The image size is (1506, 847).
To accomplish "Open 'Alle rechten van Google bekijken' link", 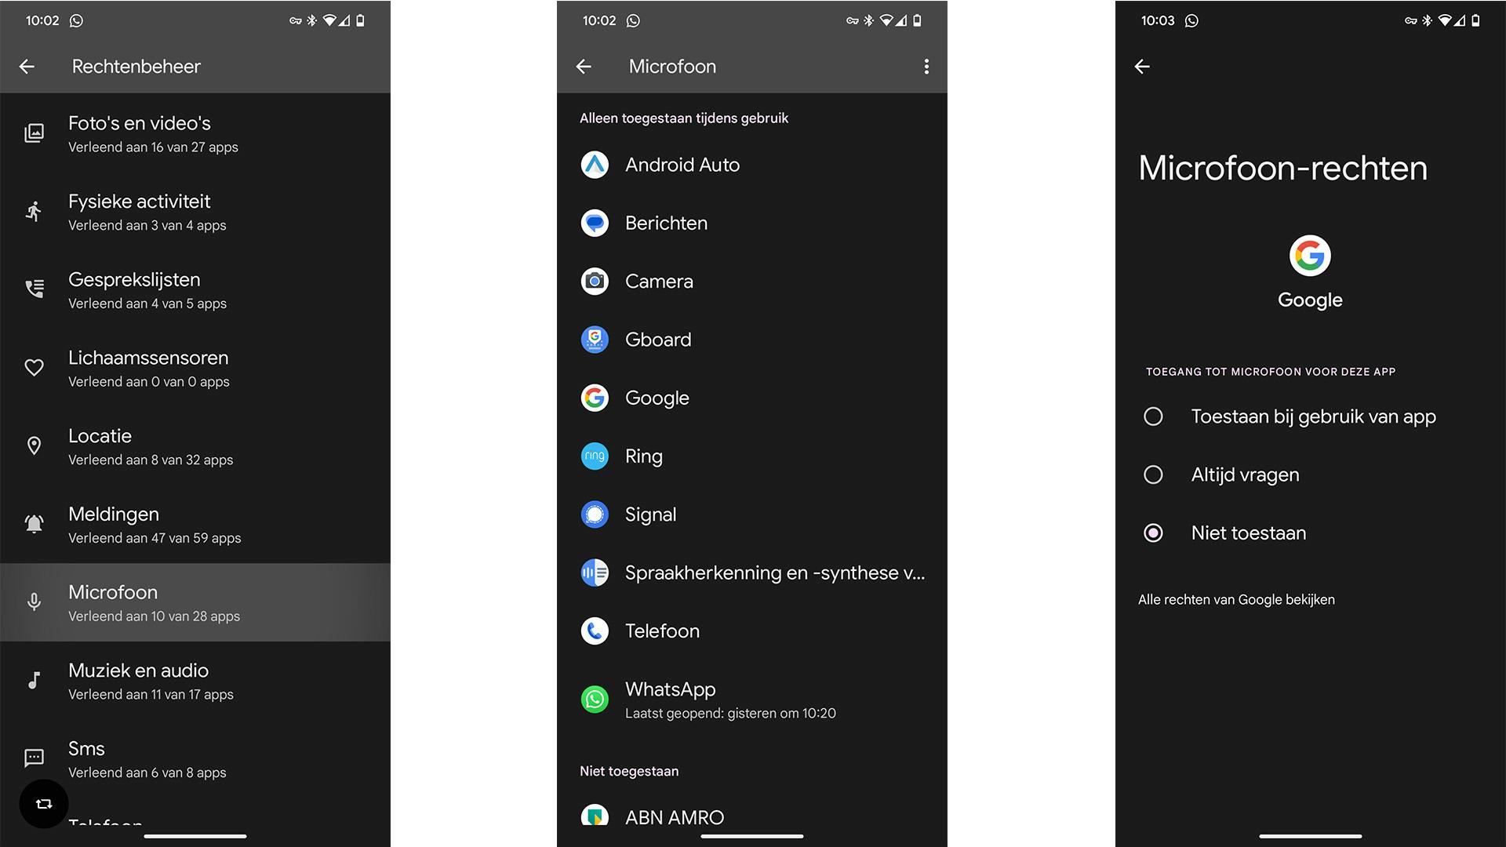I will pos(1236,600).
